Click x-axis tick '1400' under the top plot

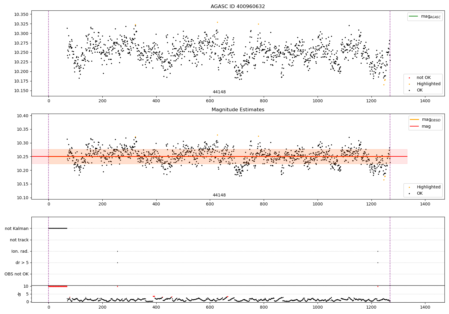[425, 101]
